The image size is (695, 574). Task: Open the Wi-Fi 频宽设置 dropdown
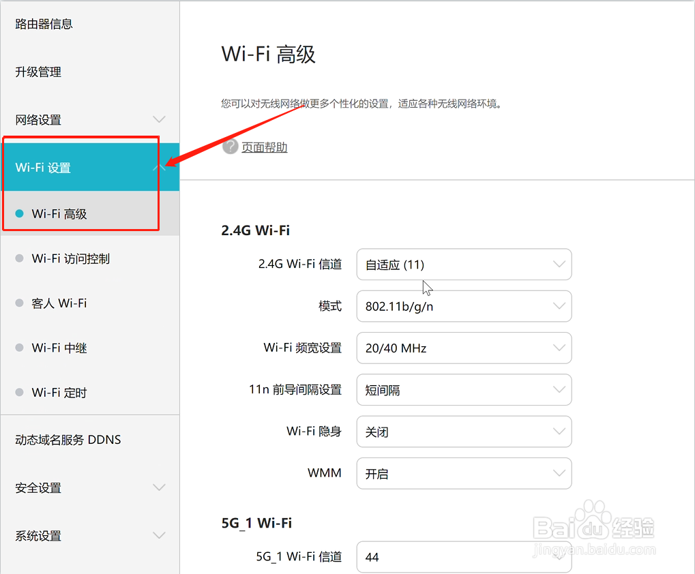[464, 348]
